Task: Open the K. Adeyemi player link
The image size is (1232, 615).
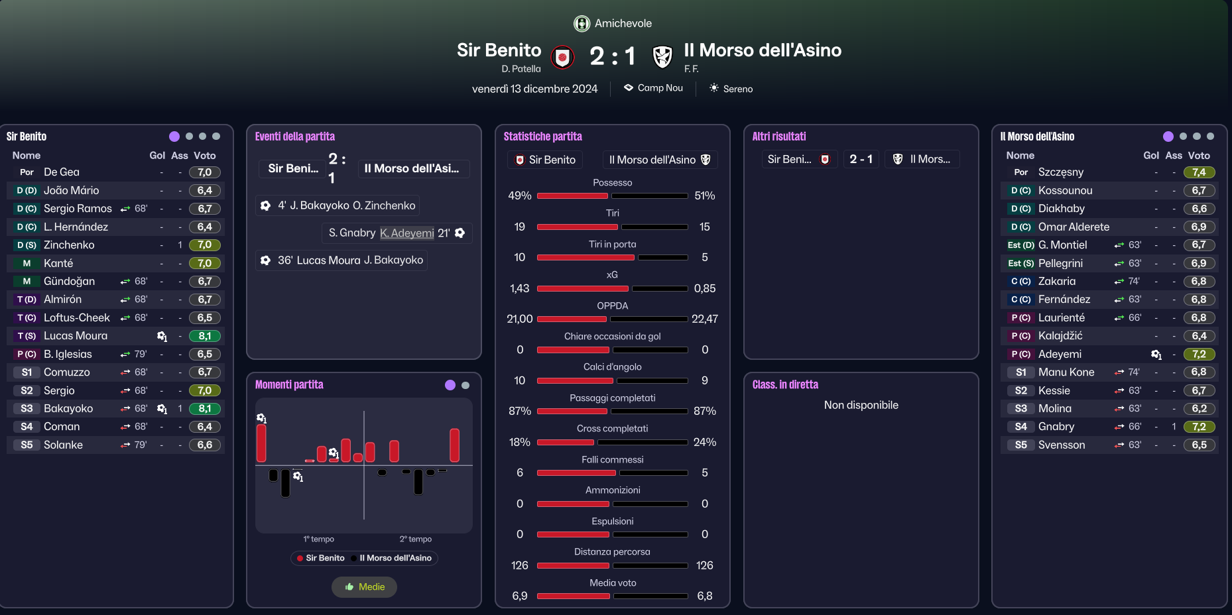Action: 407,233
